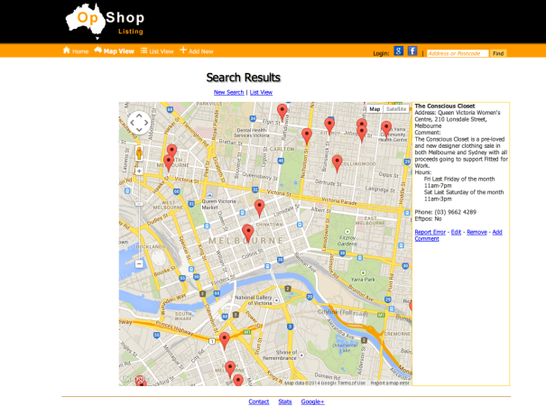
Task: Switch the map to Satellite view
Action: click(396, 109)
